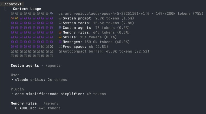Click the yellow block in the usage grid
Screen dimensions: 206x114
click(17, 18)
